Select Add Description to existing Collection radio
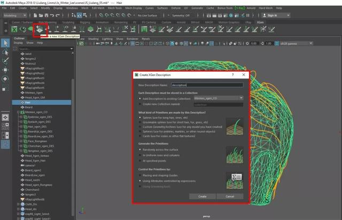This screenshot has height=220, width=342. pos(140,98)
